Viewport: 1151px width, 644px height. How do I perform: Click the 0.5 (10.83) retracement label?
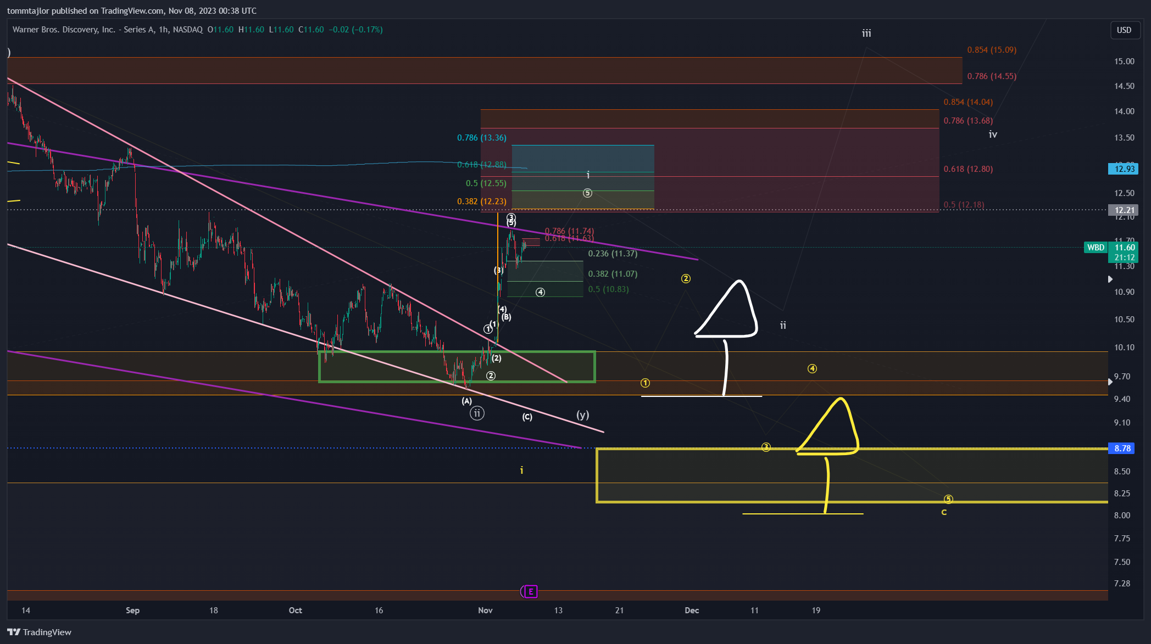[608, 289]
